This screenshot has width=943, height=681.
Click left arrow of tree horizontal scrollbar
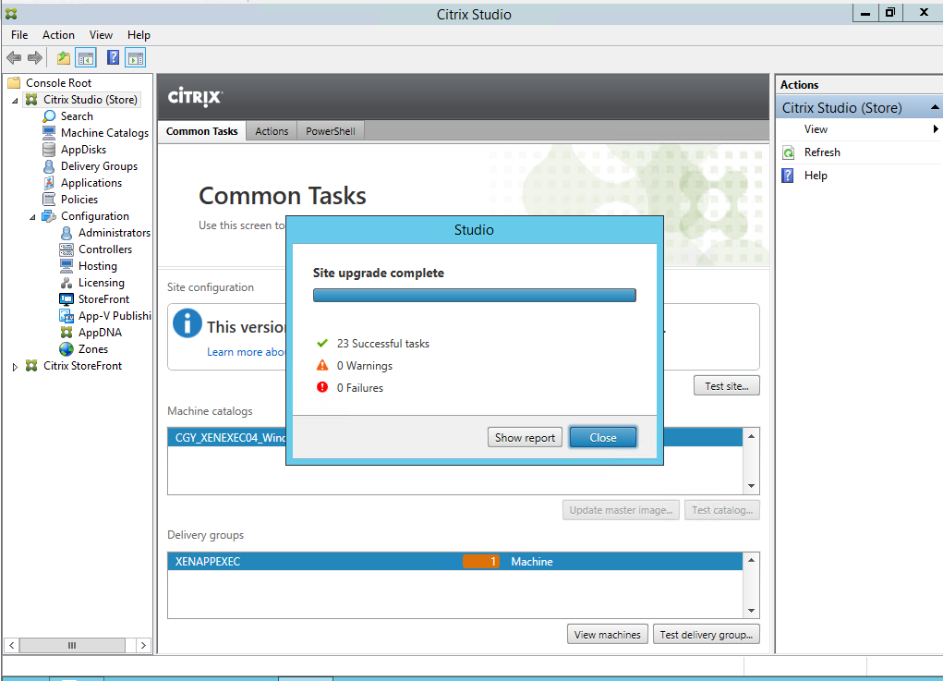pos(11,645)
